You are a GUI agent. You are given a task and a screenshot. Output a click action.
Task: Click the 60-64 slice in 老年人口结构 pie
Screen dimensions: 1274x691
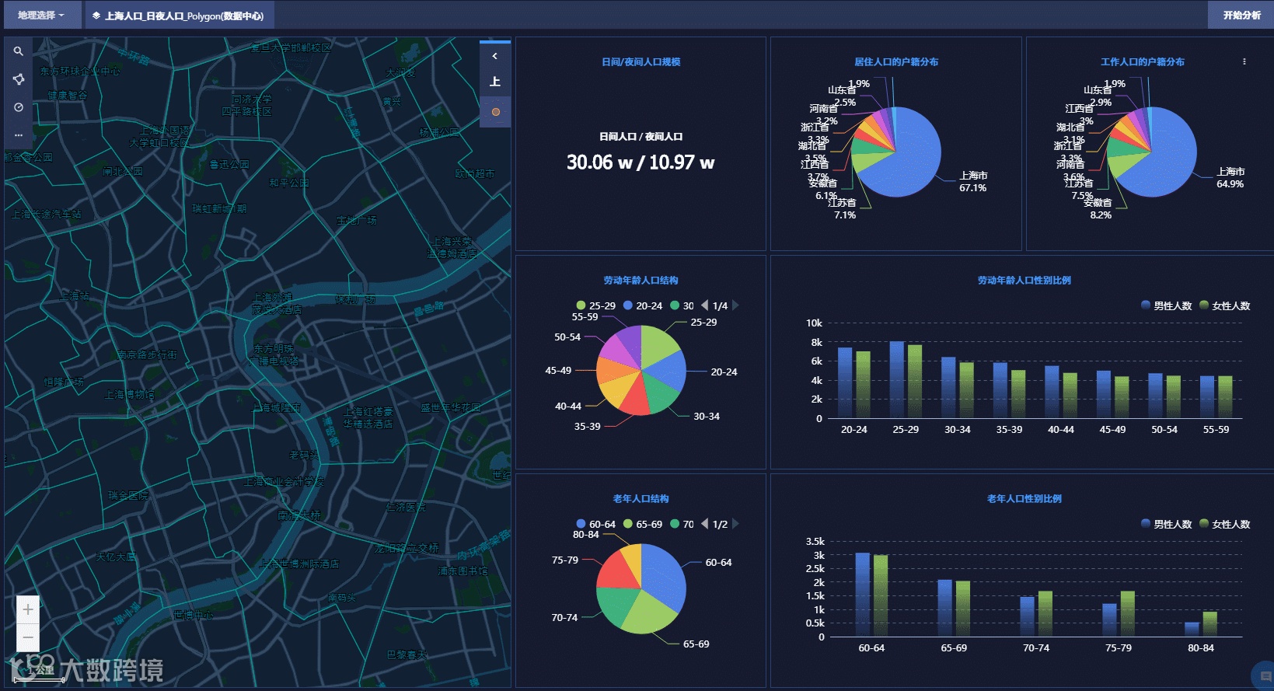click(662, 574)
